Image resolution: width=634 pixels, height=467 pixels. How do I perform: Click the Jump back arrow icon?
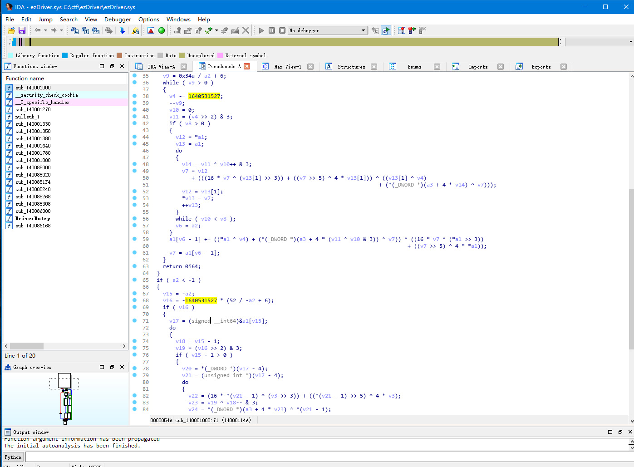click(37, 30)
